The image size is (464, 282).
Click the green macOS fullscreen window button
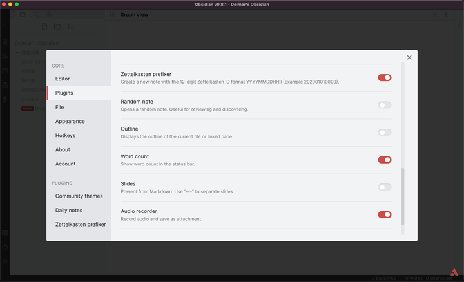[17, 4]
